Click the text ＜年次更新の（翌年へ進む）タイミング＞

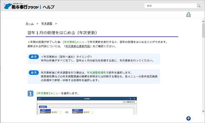point(67,57)
